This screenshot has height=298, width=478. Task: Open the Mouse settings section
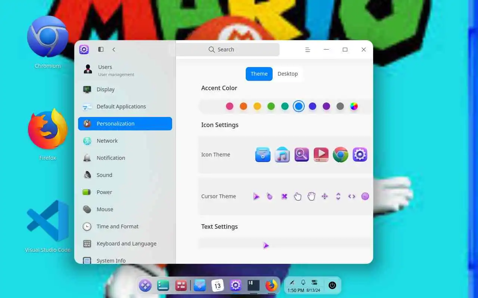[125, 209]
